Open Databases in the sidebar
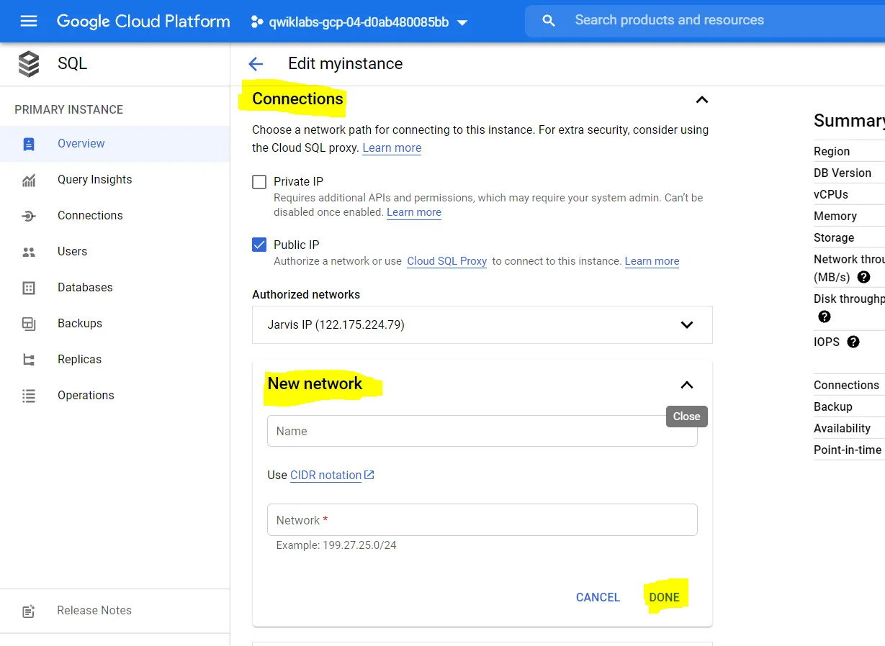 point(85,288)
